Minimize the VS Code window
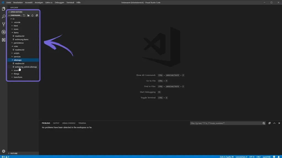Viewport: 282px width, 158px height. pyautogui.click(x=264, y=2)
